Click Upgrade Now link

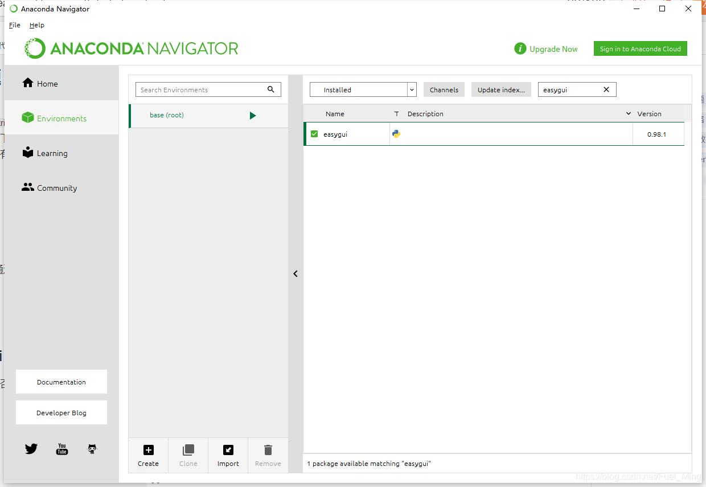pyautogui.click(x=553, y=49)
